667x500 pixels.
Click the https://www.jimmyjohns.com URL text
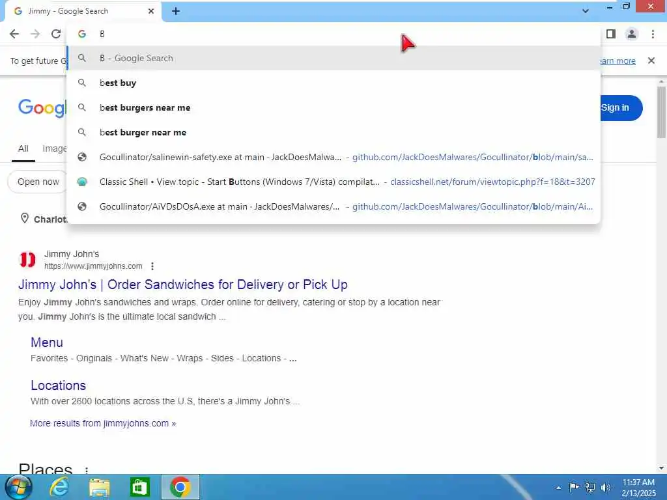tap(93, 266)
